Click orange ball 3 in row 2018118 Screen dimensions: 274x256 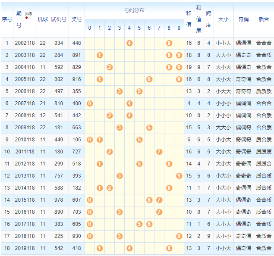(120, 236)
